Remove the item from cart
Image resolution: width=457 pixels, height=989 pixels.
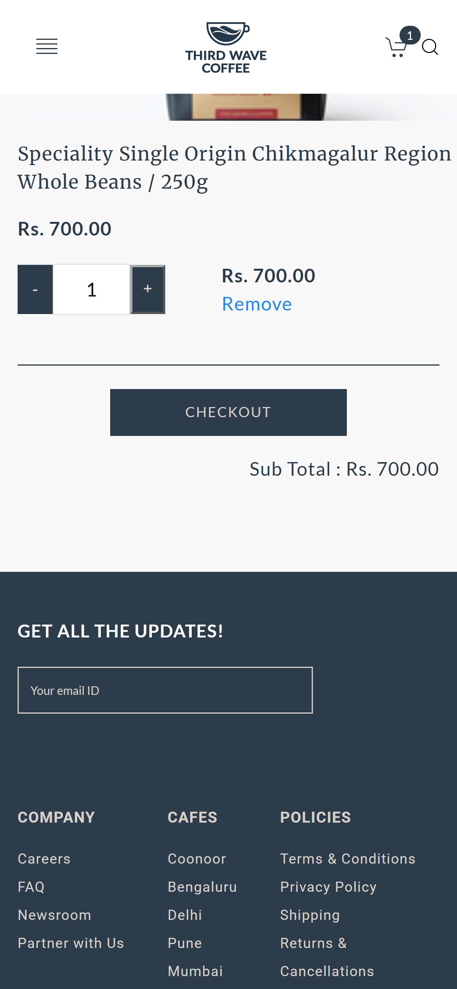tap(257, 304)
